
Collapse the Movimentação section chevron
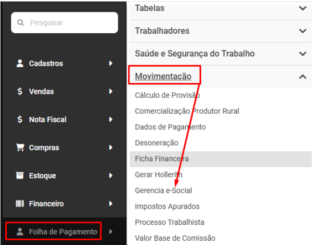pyautogui.click(x=303, y=77)
